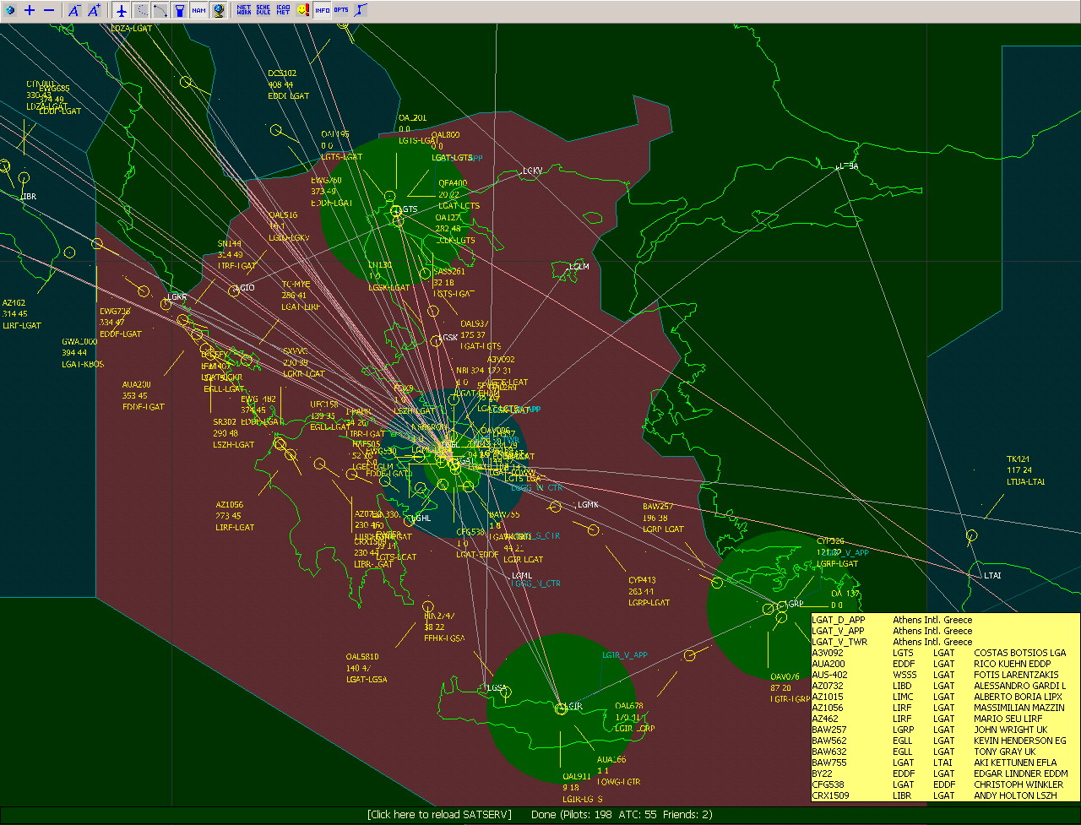The image size is (1081, 825).
Task: Select A3V092 row in the info list
Action: click(x=943, y=652)
